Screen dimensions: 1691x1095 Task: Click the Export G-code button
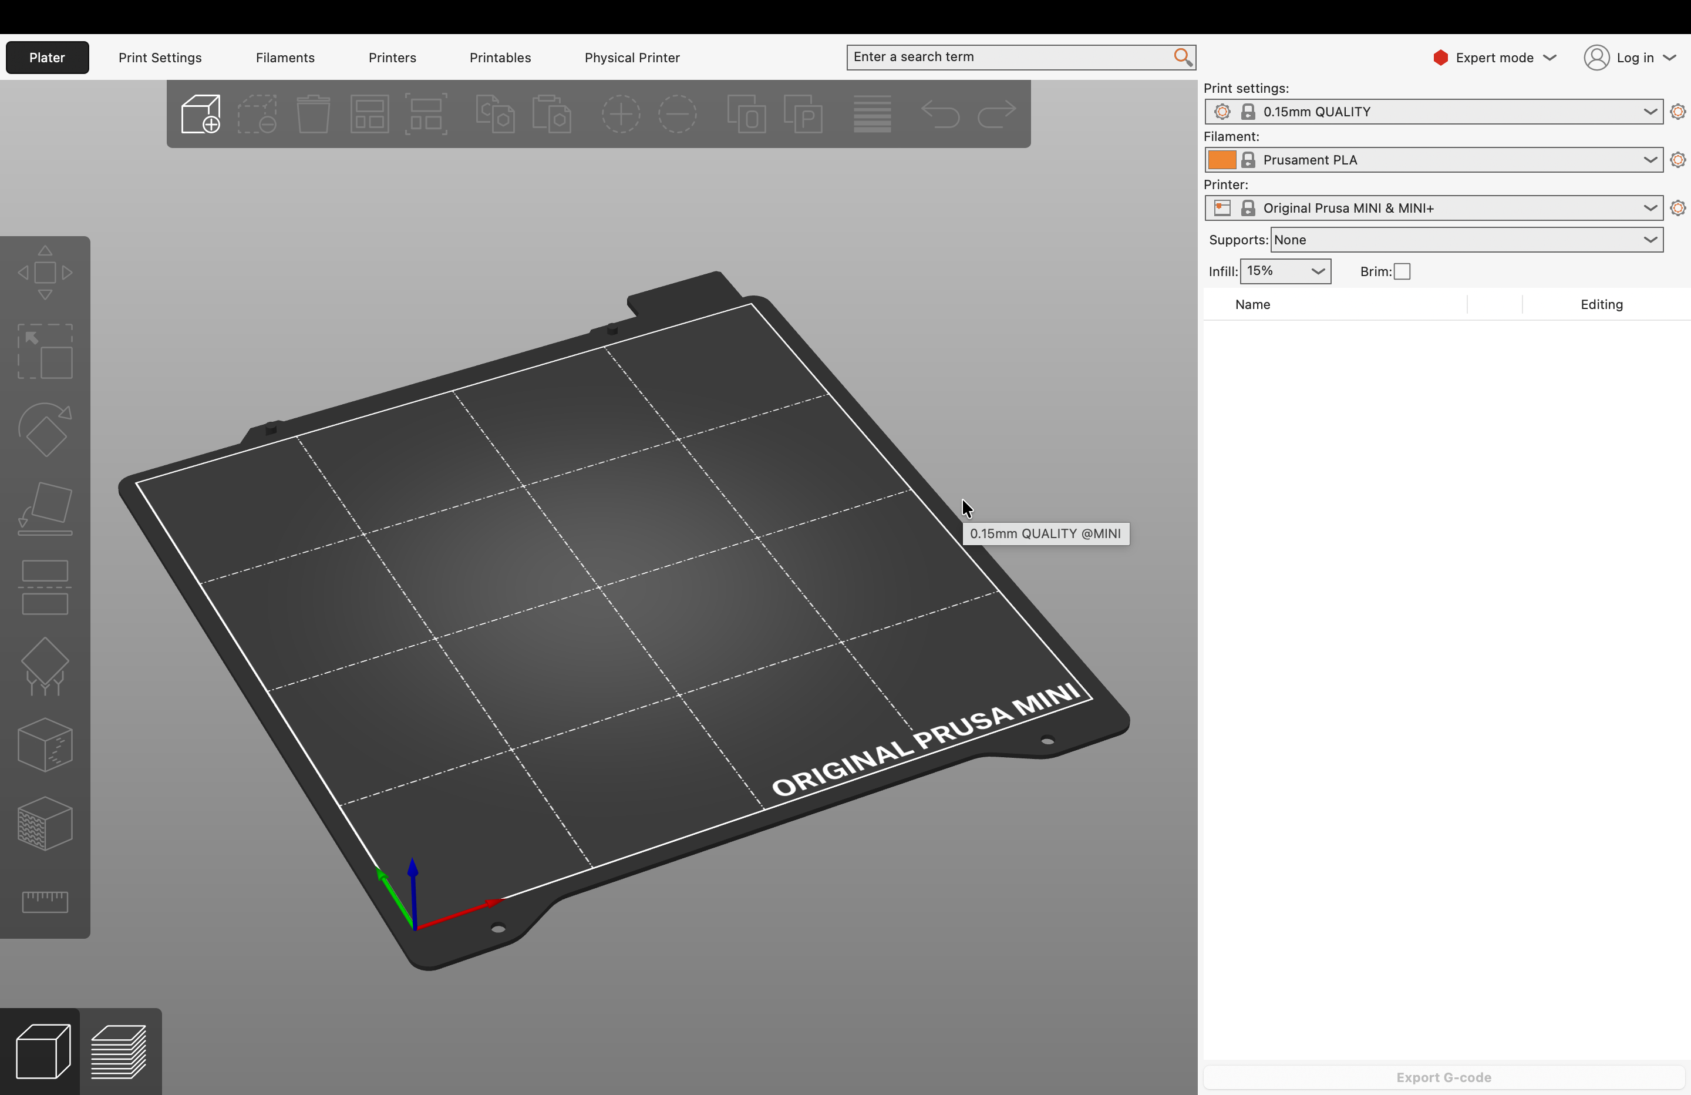(x=1443, y=1077)
